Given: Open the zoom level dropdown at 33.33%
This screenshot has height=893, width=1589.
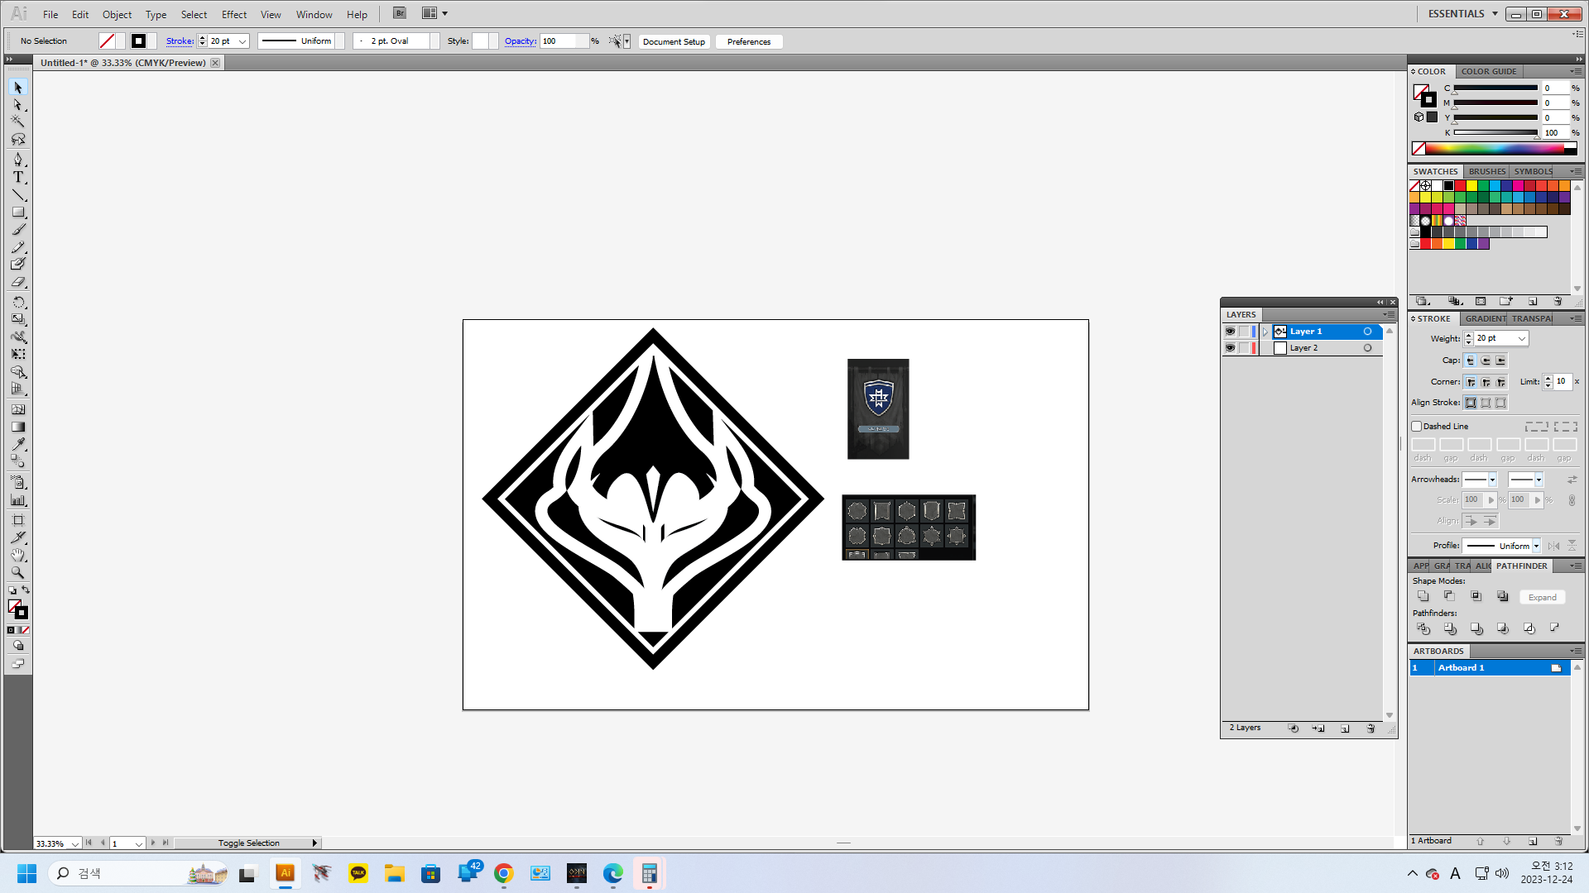Looking at the screenshot, I should [x=74, y=843].
